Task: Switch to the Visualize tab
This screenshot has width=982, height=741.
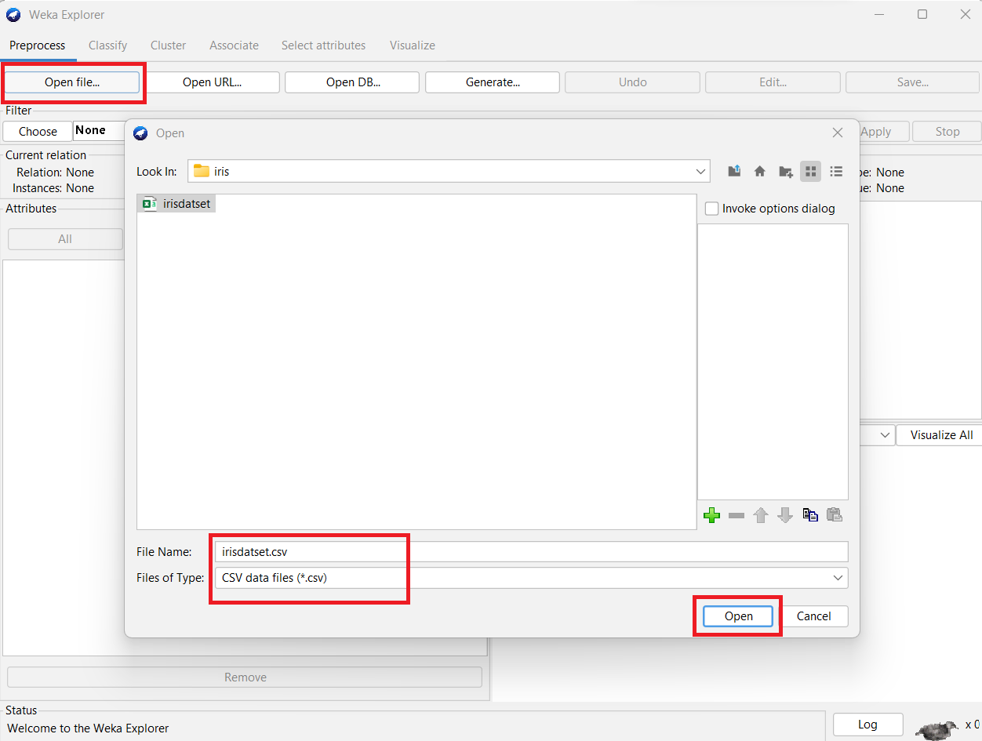Action: [413, 45]
